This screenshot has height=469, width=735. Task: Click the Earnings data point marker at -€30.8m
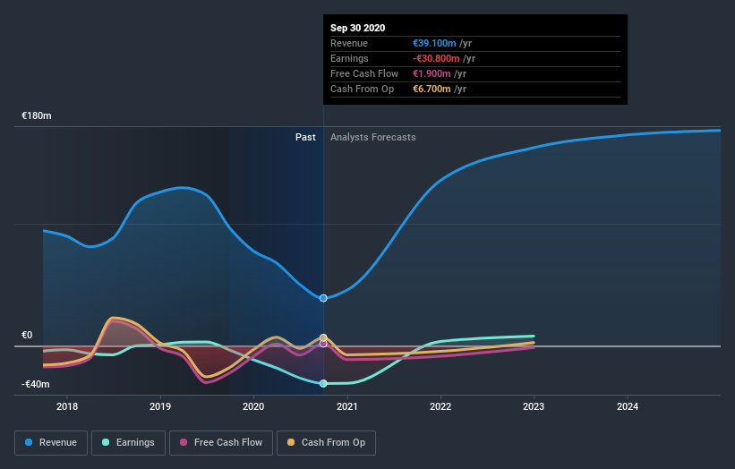point(323,383)
